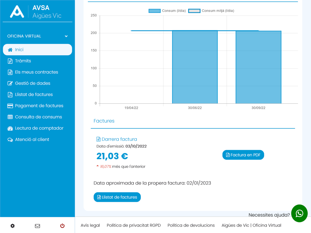Select the 30/09/22 consumption bar
The image size is (311, 233).
point(258,67)
